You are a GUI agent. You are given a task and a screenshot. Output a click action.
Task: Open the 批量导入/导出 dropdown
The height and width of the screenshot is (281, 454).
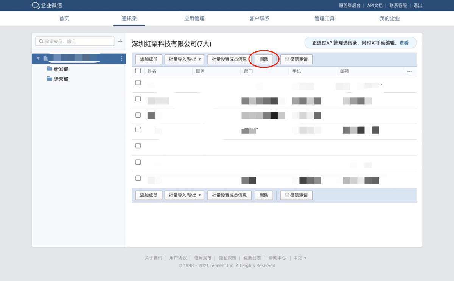tap(184, 59)
